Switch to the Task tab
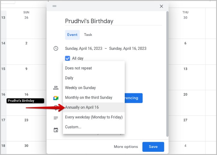The image size is (217, 155). coord(88,35)
